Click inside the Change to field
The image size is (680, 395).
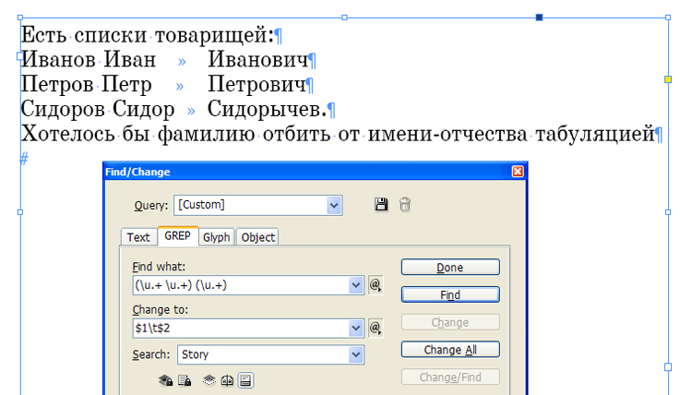tap(241, 329)
